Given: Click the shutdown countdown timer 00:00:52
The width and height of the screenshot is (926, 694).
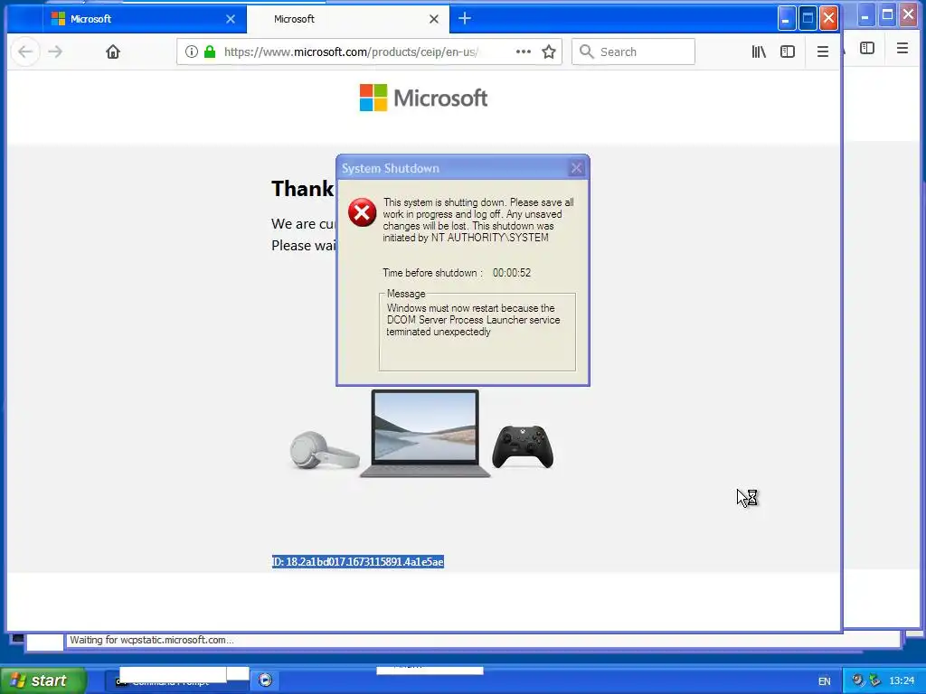Looking at the screenshot, I should tap(512, 273).
